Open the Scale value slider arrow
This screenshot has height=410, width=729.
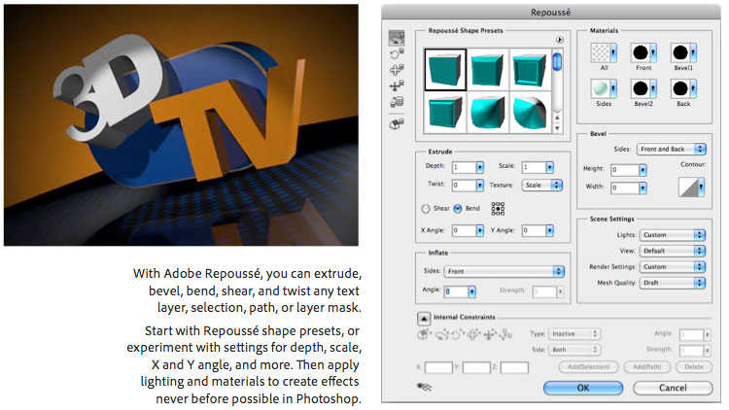point(549,167)
